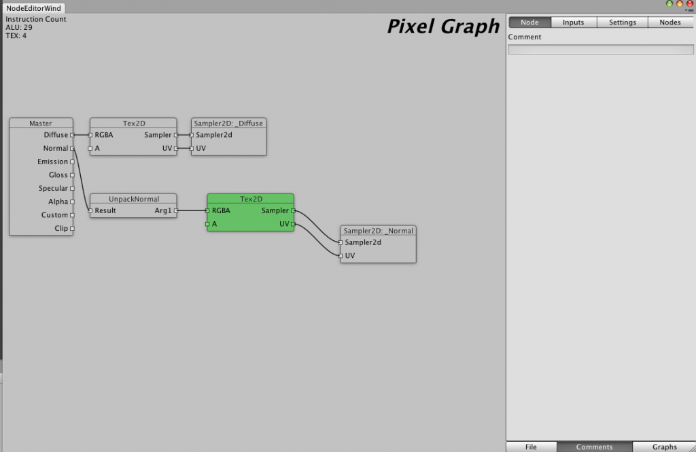Image resolution: width=696 pixels, height=452 pixels.
Task: Click the Arg1 output socket on the UnpackNormal node
Action: pos(175,211)
